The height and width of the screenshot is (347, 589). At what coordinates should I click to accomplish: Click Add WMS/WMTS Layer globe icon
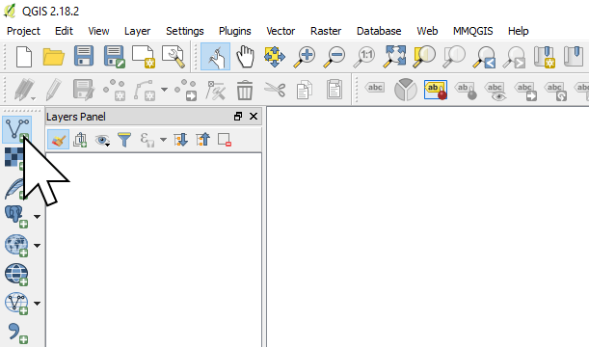(16, 245)
